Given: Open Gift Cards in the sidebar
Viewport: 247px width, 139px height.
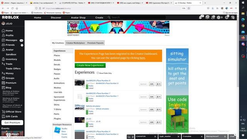Looking at the screenshot, I should tap(12, 117).
